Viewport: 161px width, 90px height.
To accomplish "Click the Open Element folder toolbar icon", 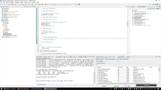I will (x=46, y=4).
